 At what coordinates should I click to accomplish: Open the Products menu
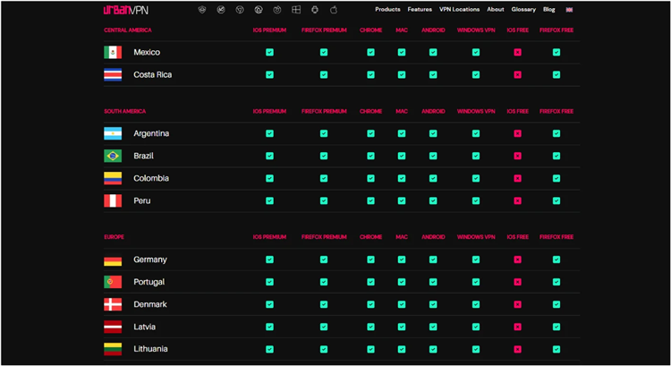tap(387, 10)
